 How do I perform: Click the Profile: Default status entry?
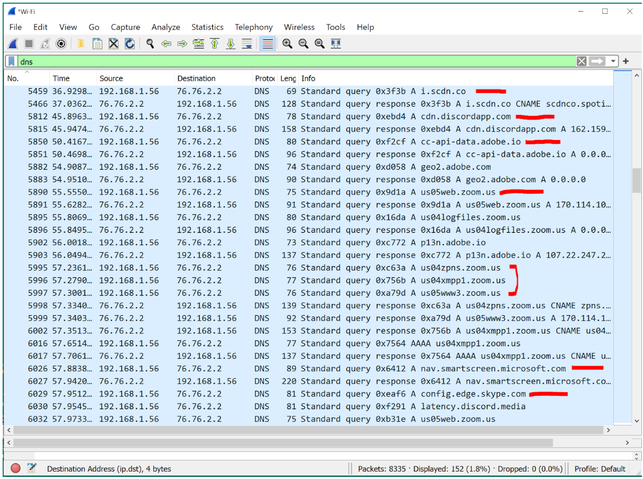[600, 469]
